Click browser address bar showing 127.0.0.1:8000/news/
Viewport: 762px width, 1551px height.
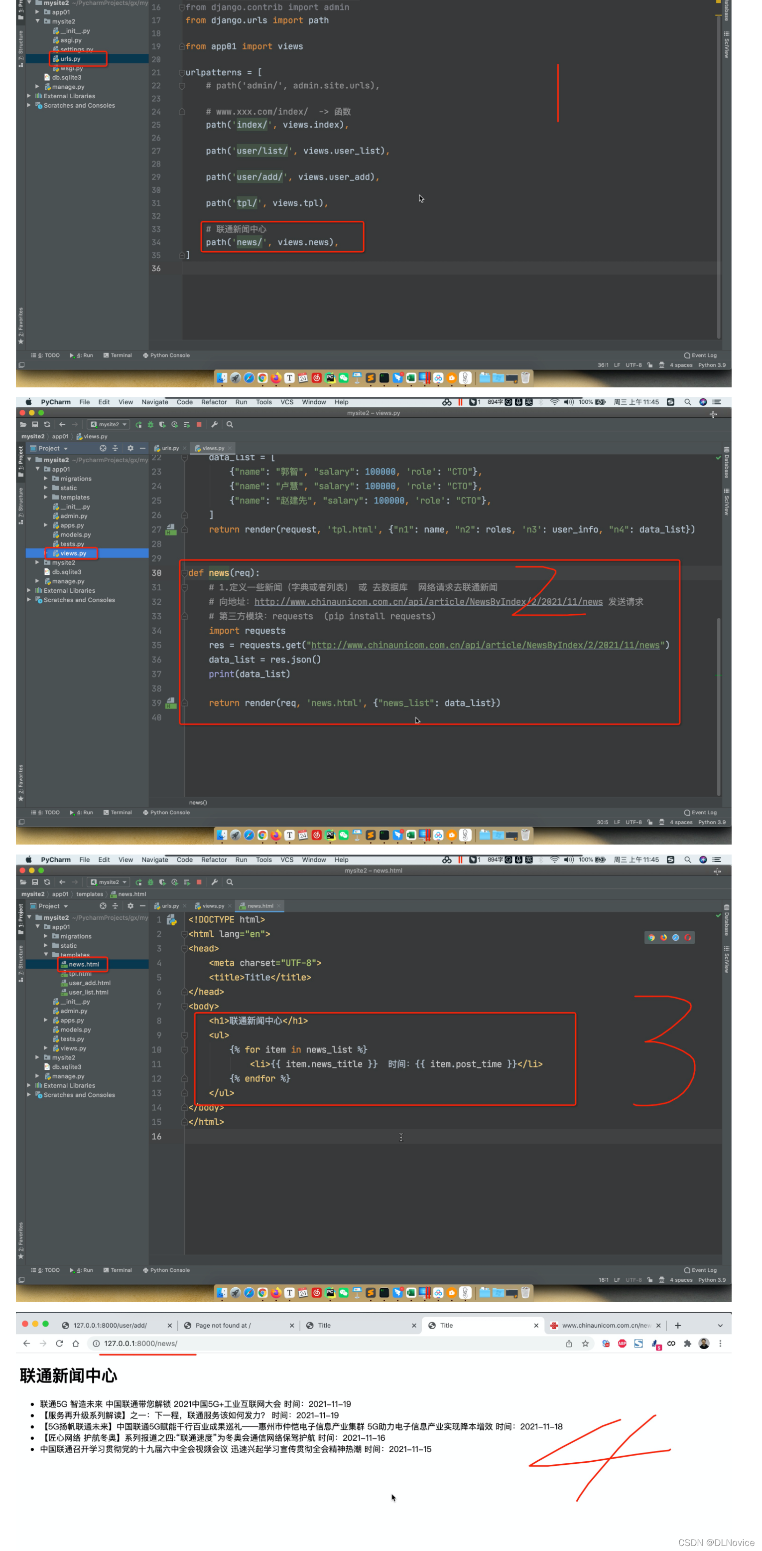pos(325,1343)
